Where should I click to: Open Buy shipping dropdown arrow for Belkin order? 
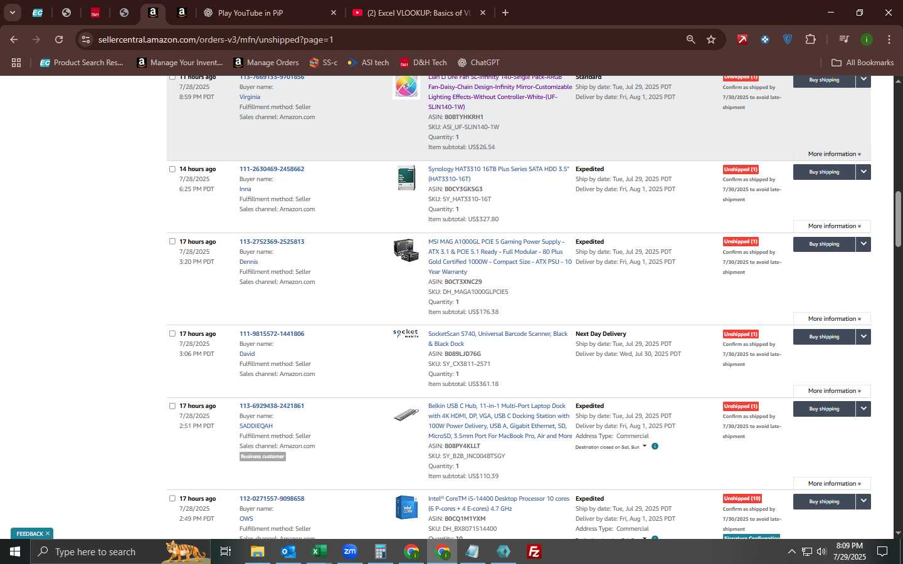tap(863, 409)
